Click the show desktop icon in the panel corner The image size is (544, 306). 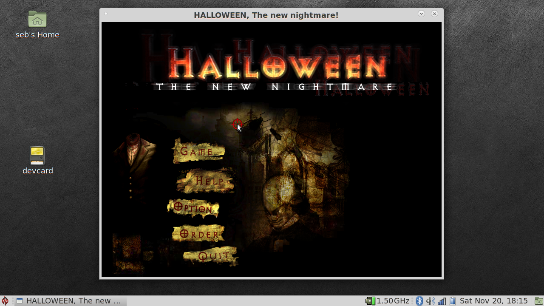point(538,301)
